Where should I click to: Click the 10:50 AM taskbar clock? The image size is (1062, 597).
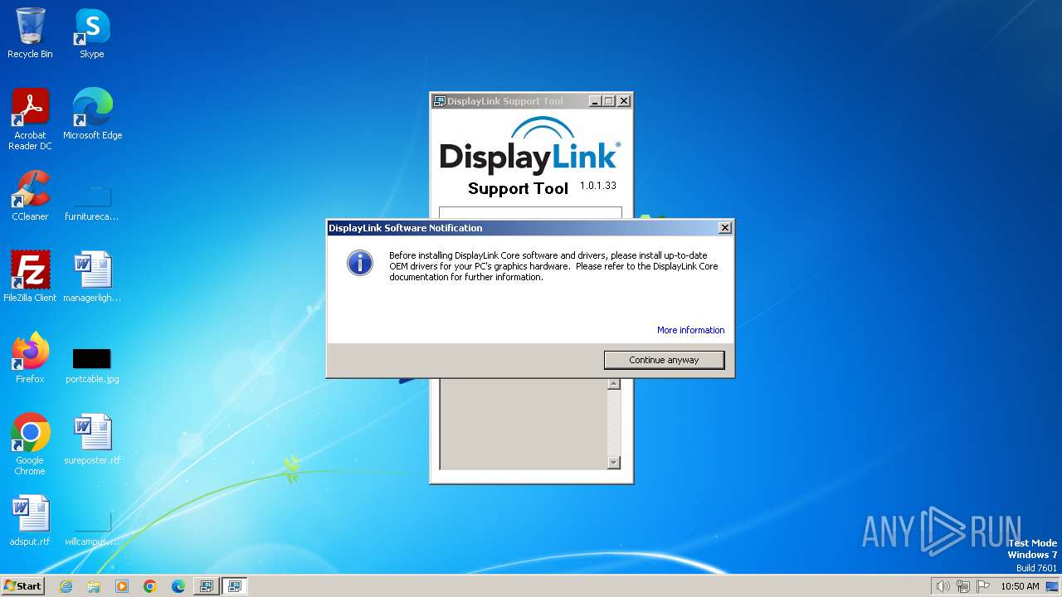[x=1020, y=586]
